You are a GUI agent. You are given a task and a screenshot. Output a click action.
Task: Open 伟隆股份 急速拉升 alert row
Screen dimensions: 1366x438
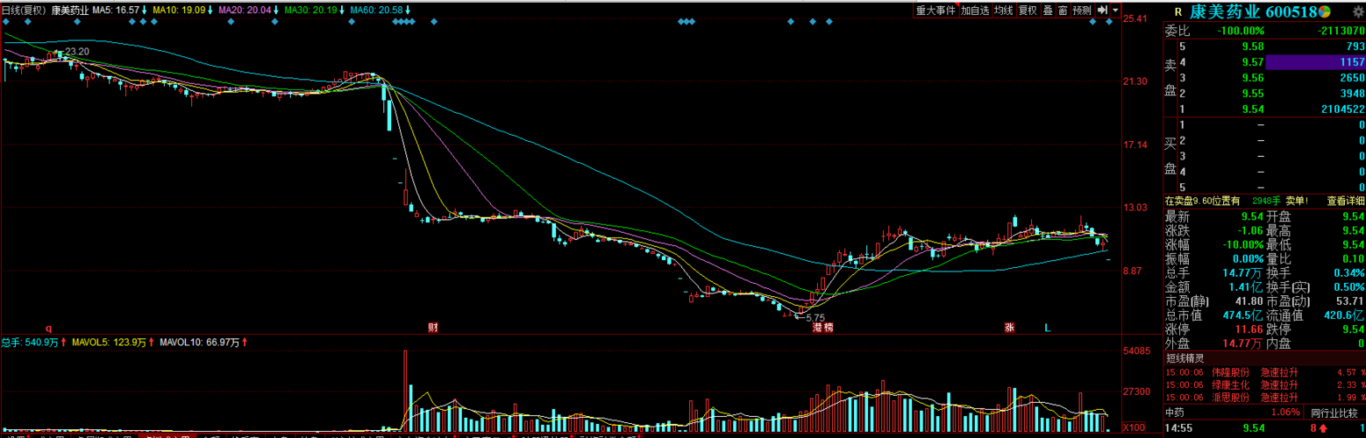click(1265, 371)
